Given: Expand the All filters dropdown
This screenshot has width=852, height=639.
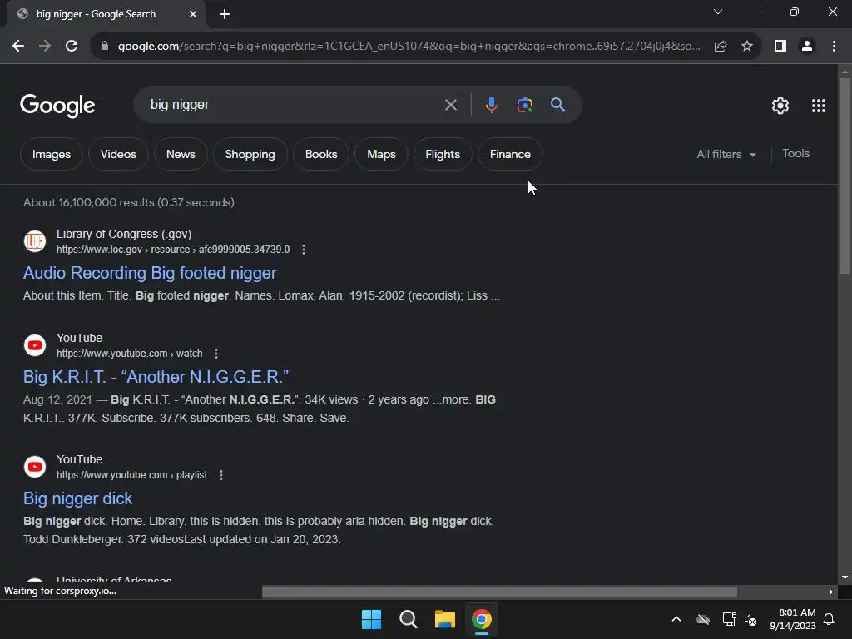Looking at the screenshot, I should (726, 154).
